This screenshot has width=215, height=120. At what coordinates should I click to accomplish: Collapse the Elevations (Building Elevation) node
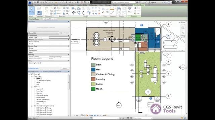pos(32,106)
